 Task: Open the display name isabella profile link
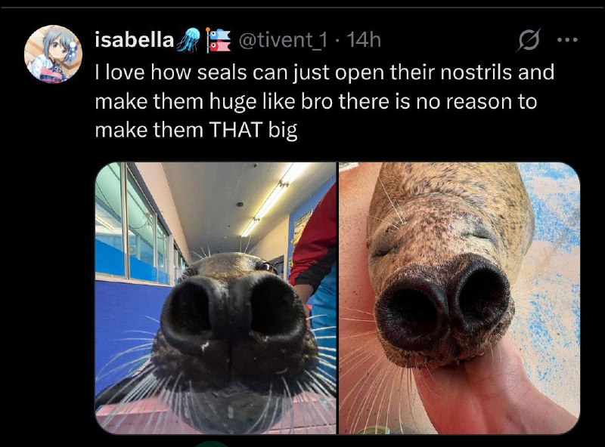(x=135, y=39)
